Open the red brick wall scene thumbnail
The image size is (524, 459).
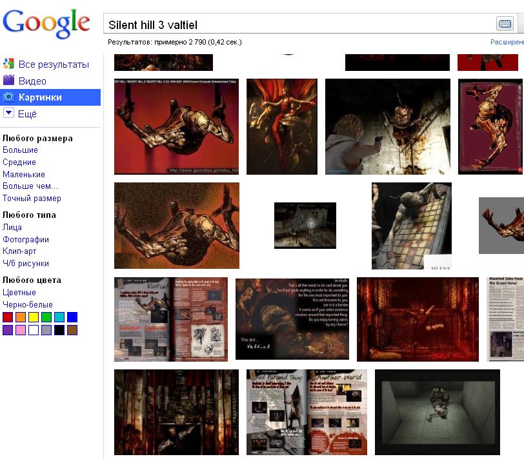pos(418,320)
